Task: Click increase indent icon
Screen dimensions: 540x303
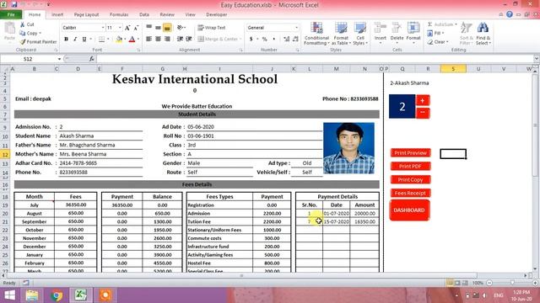Action: 189,40
